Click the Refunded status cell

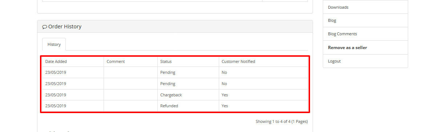(x=188, y=106)
